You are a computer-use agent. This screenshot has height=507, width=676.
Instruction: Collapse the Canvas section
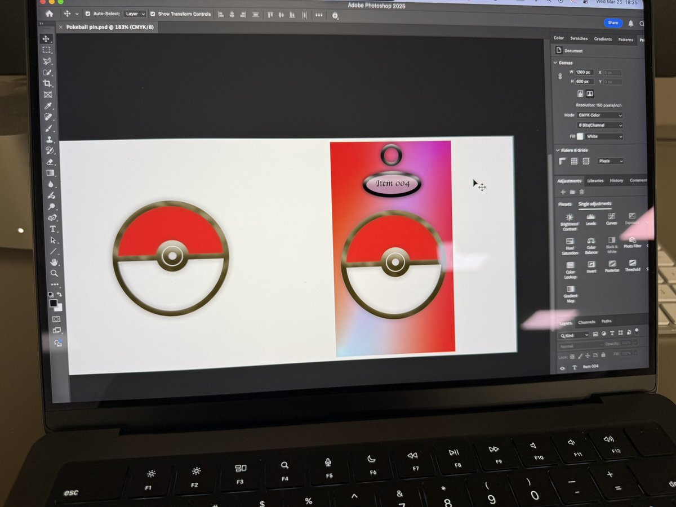pos(556,63)
